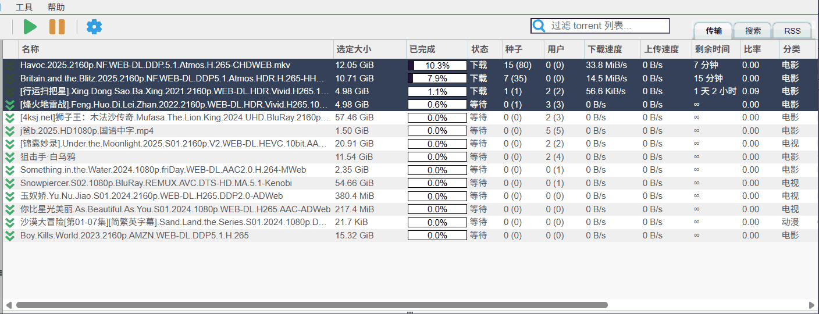Viewport: 819px width, 314px height.
Task: Select the 狮子王 Mufasa.The.Lion.King torrent name
Action: pyautogui.click(x=176, y=117)
